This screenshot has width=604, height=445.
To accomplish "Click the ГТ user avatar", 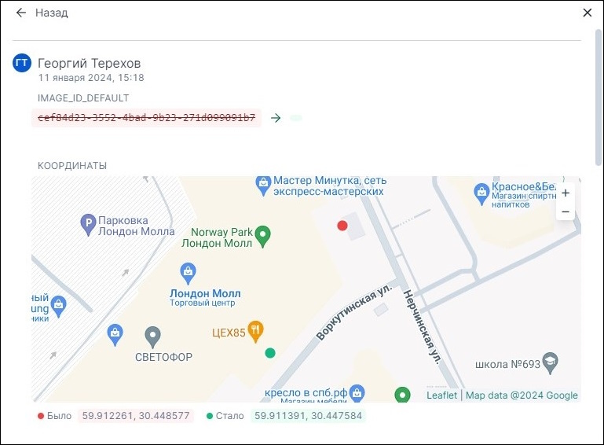I will pyautogui.click(x=22, y=63).
